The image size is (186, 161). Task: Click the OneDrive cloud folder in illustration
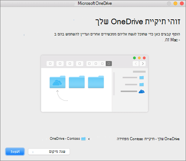tap(57, 82)
